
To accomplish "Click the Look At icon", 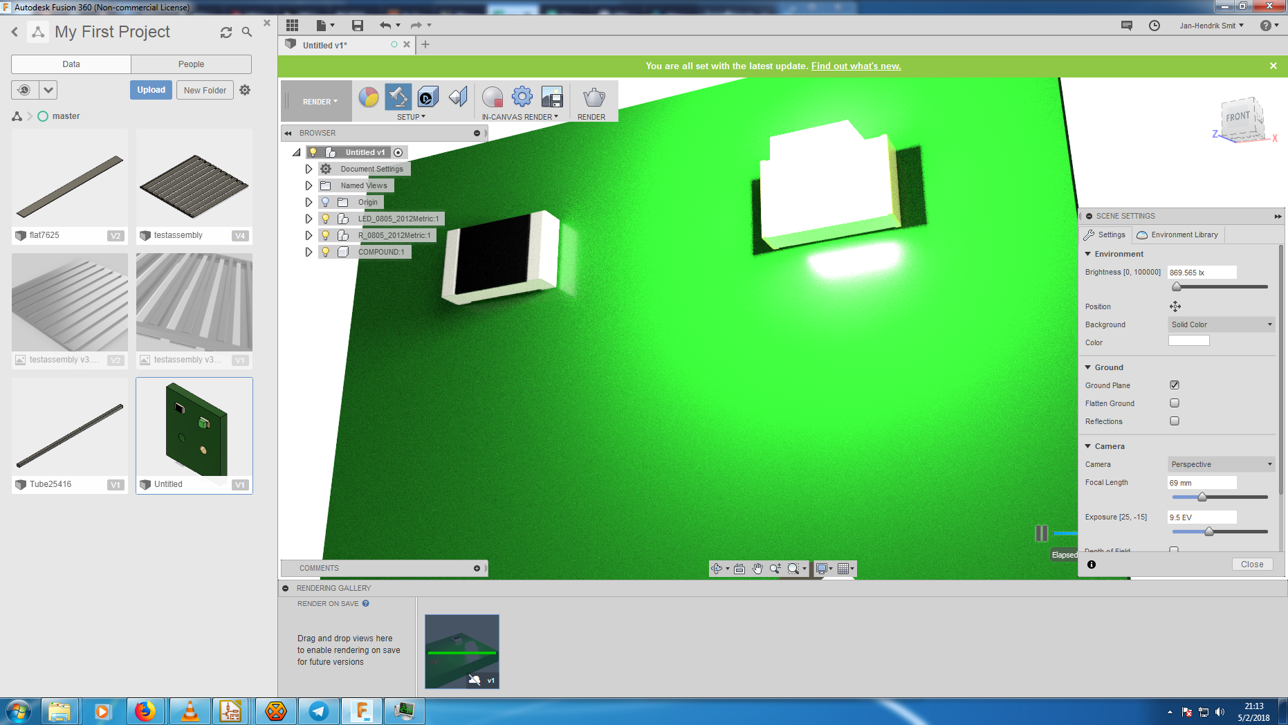I will 739,569.
